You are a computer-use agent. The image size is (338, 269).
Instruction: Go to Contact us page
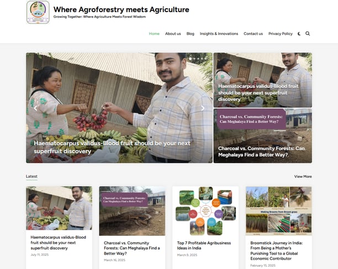point(253,34)
